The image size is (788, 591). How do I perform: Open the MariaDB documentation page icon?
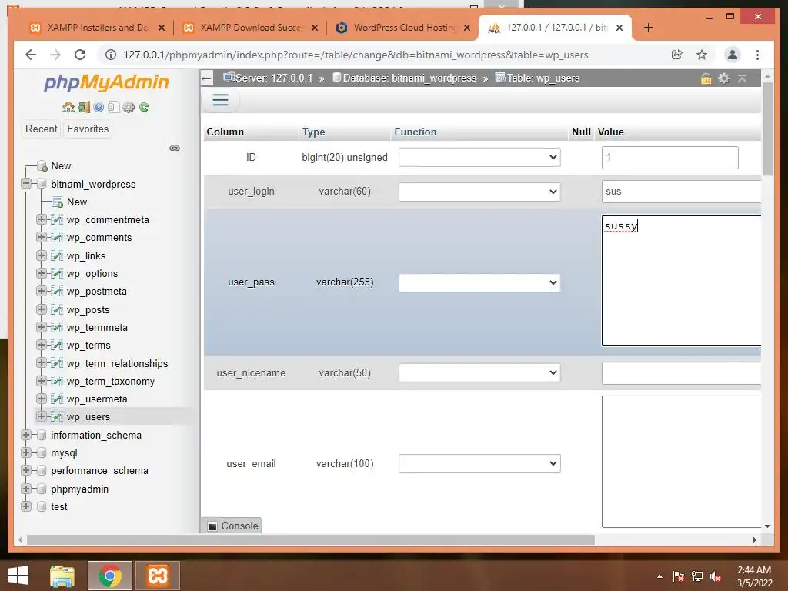[x=114, y=107]
